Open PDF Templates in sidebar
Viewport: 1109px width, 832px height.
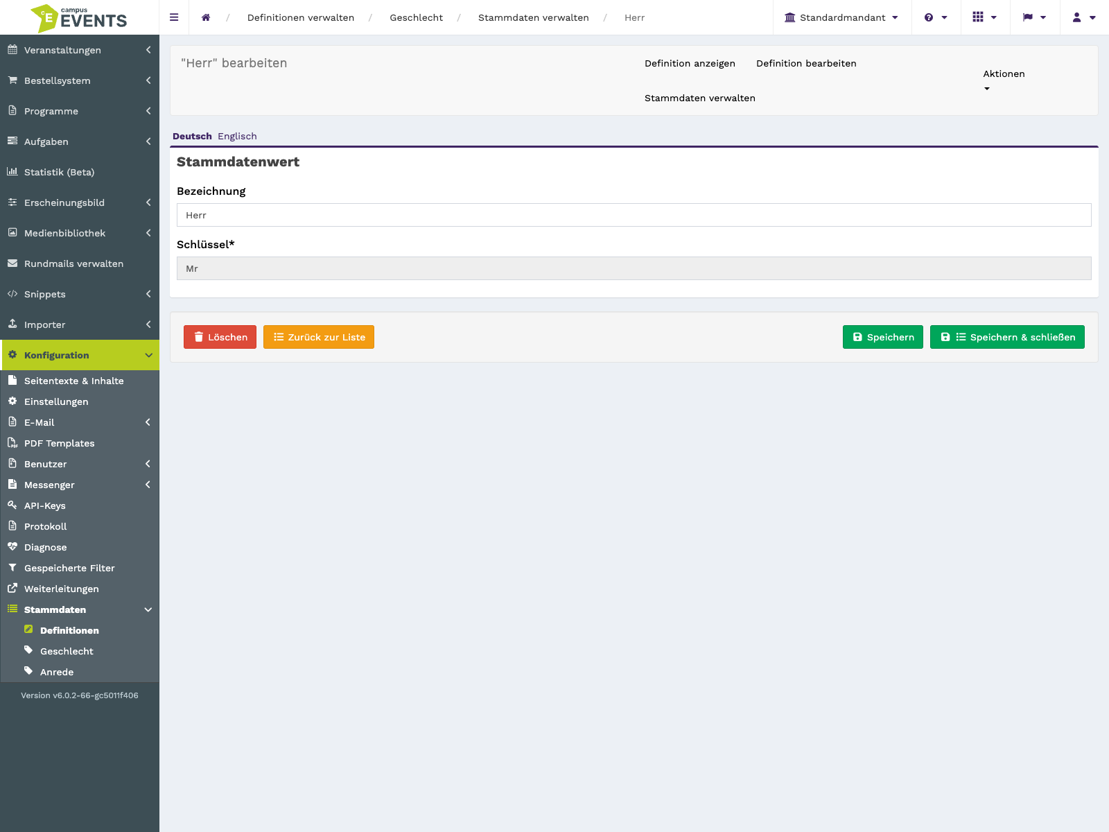pyautogui.click(x=80, y=443)
